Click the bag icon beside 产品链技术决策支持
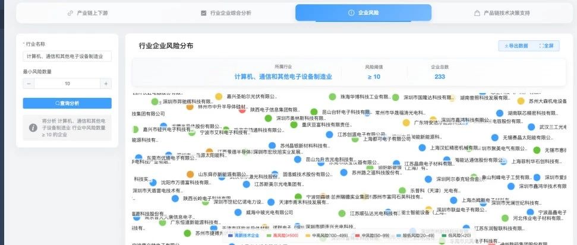The width and height of the screenshot is (577, 245). [477, 13]
